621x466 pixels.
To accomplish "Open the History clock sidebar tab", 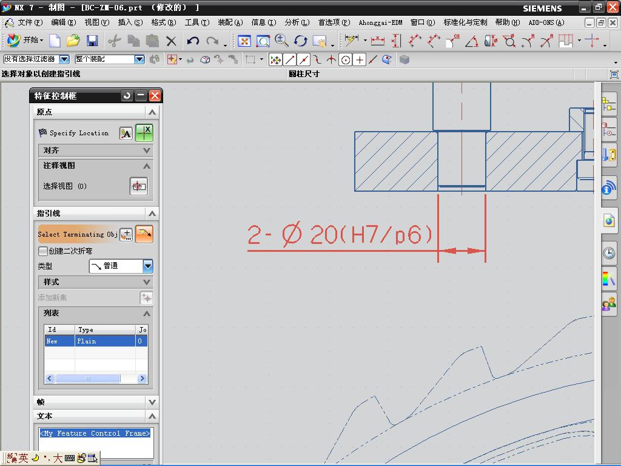I will 609,253.
